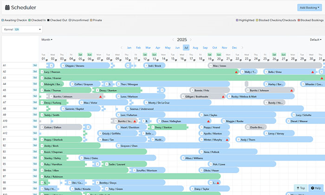Screen dimensions: 325x195
Task: Select the Jul month tab
Action: 186,47
